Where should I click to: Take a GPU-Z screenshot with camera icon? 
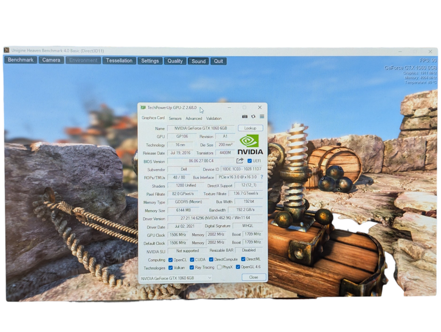click(245, 117)
